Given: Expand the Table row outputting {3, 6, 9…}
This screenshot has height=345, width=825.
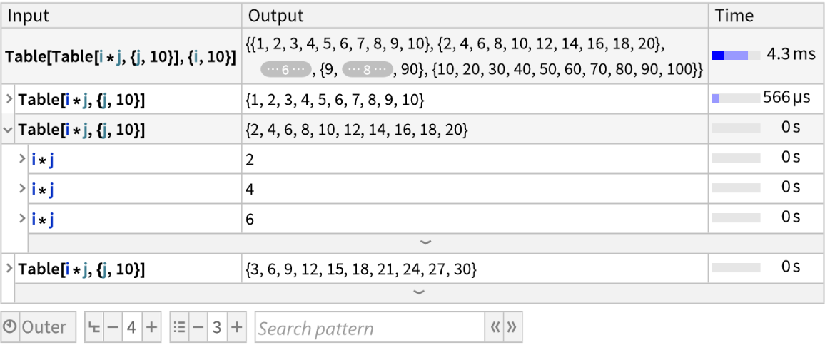Looking at the screenshot, I should (9, 269).
